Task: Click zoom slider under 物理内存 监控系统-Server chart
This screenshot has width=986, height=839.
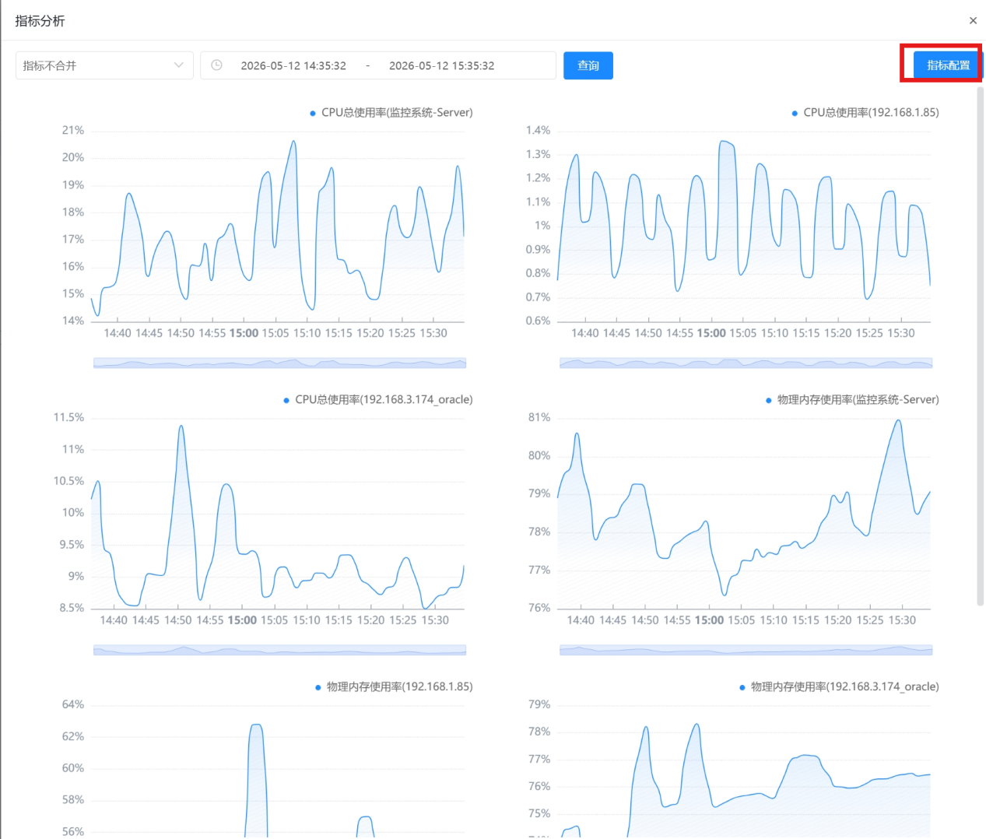Action: [x=746, y=650]
